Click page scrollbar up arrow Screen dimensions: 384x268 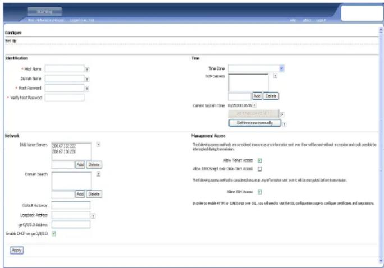coord(381,30)
